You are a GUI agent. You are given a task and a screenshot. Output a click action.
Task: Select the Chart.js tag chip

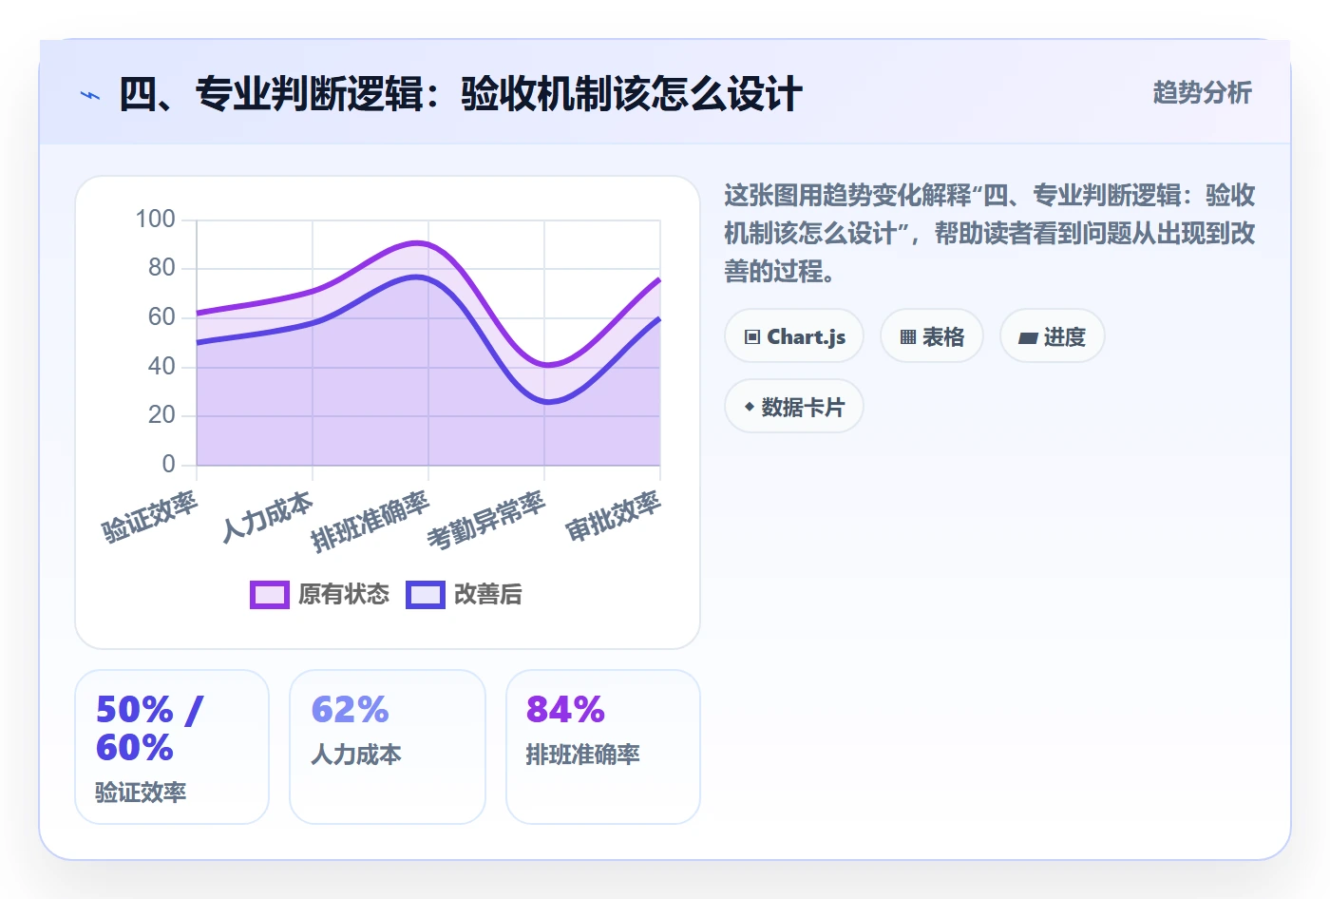(x=794, y=336)
